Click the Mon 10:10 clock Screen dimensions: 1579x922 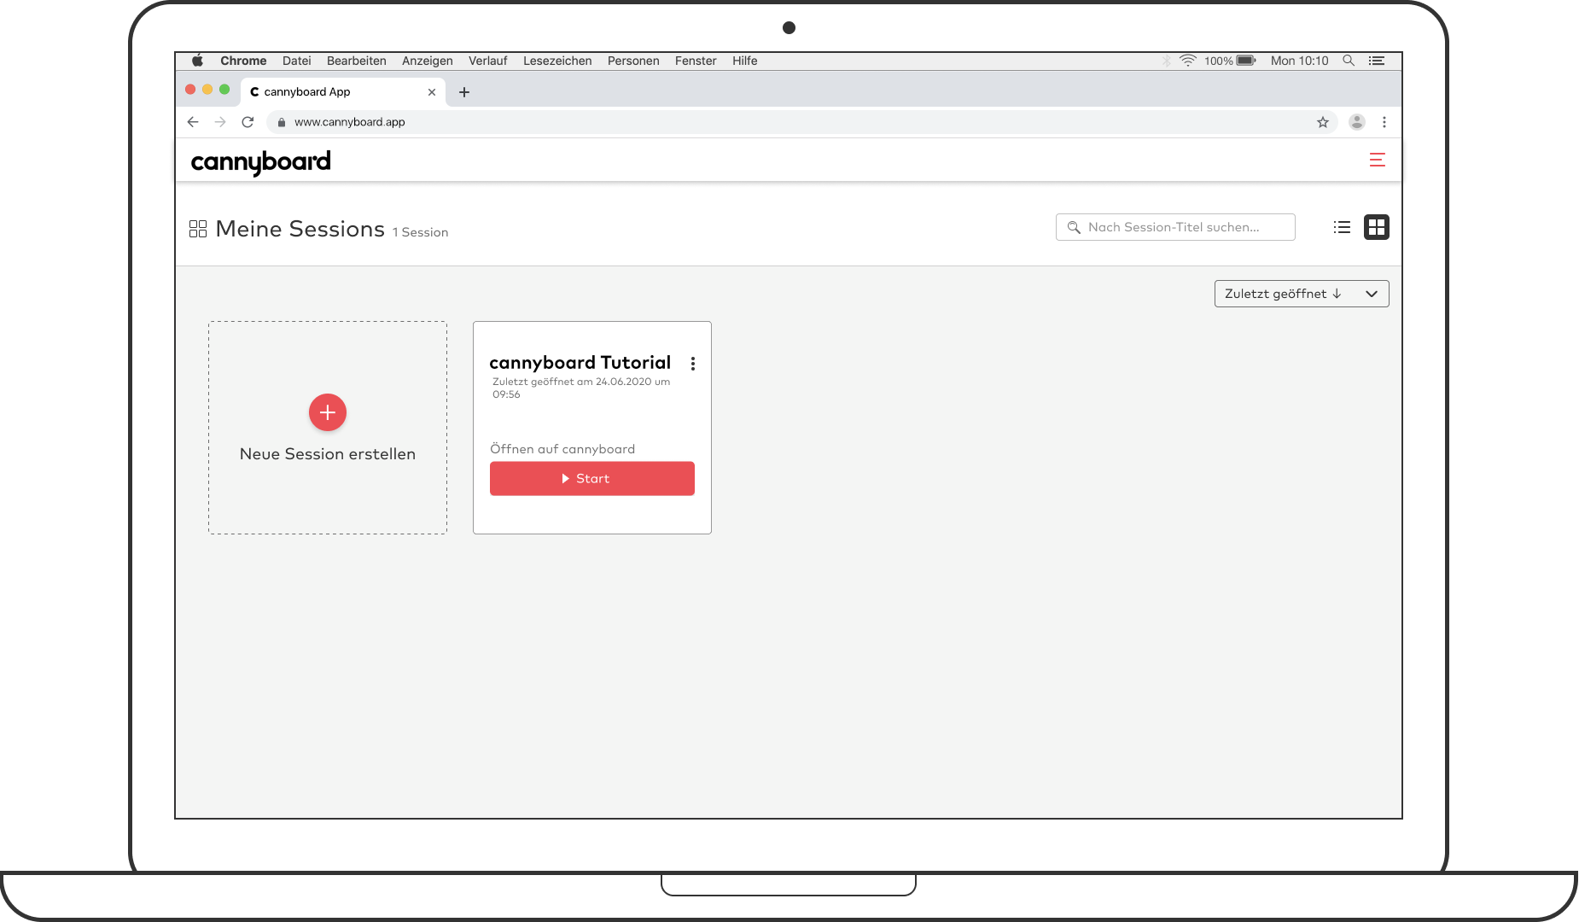(1300, 61)
